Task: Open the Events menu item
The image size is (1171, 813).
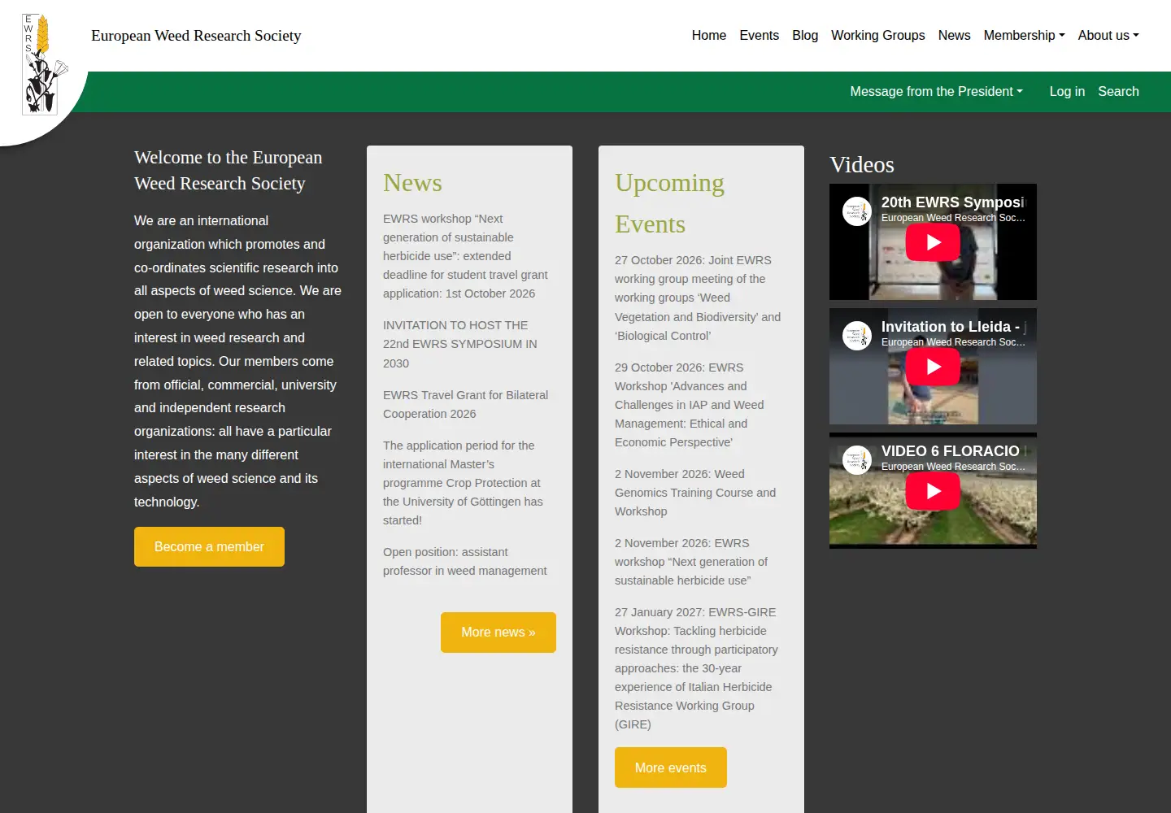Action: (x=759, y=36)
